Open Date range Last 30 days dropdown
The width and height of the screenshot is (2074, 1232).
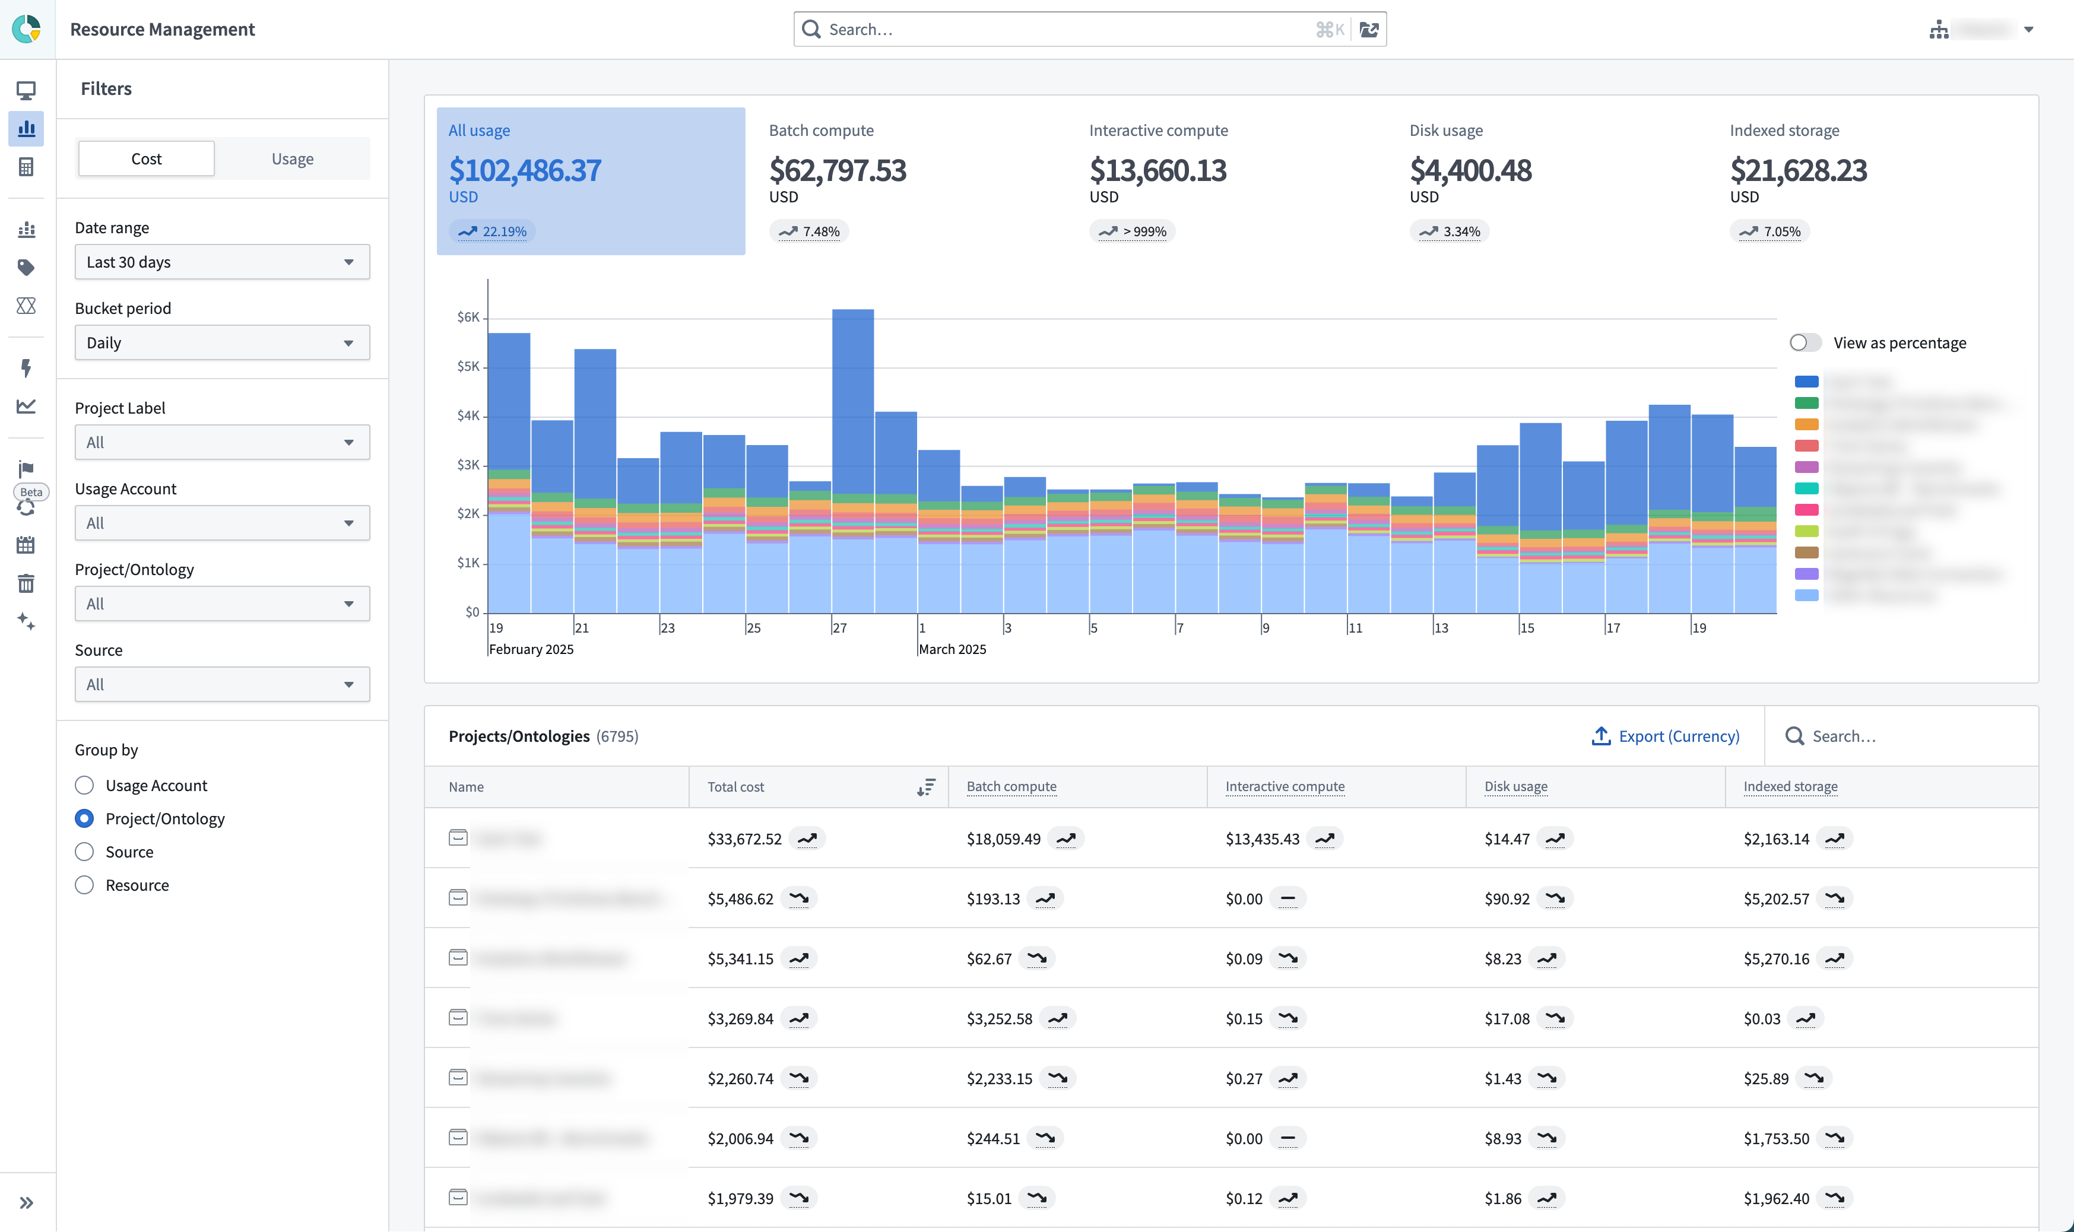[223, 262]
